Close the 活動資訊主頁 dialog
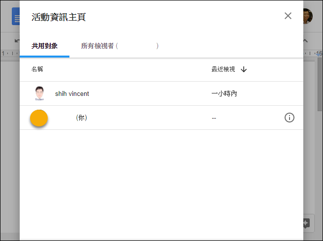Screen dimensions: 323x241 click(288, 16)
